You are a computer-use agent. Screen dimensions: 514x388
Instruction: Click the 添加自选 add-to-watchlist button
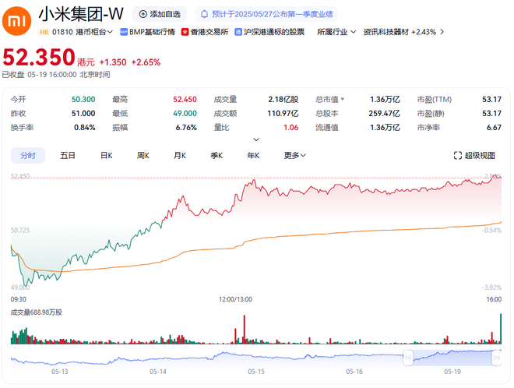pos(160,14)
